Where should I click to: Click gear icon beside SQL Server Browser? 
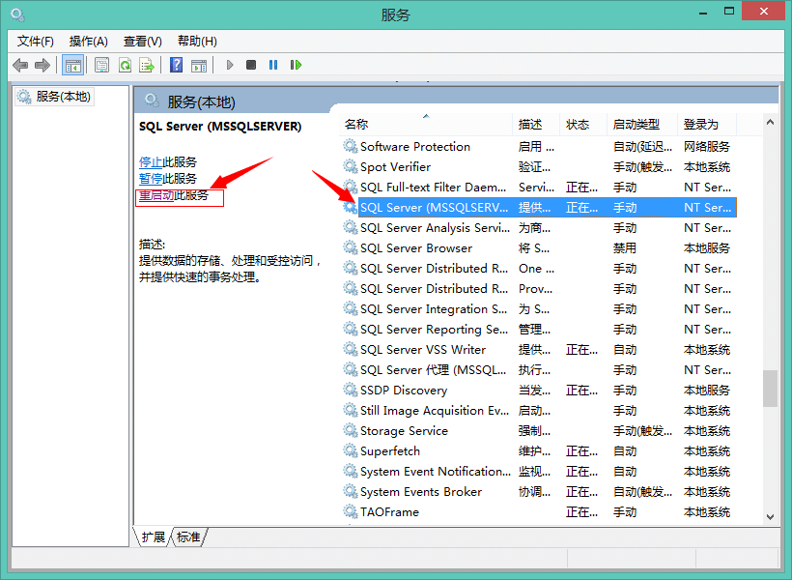tap(351, 247)
